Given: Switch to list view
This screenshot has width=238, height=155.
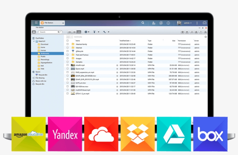Looking at the screenshot, I should [74, 32].
